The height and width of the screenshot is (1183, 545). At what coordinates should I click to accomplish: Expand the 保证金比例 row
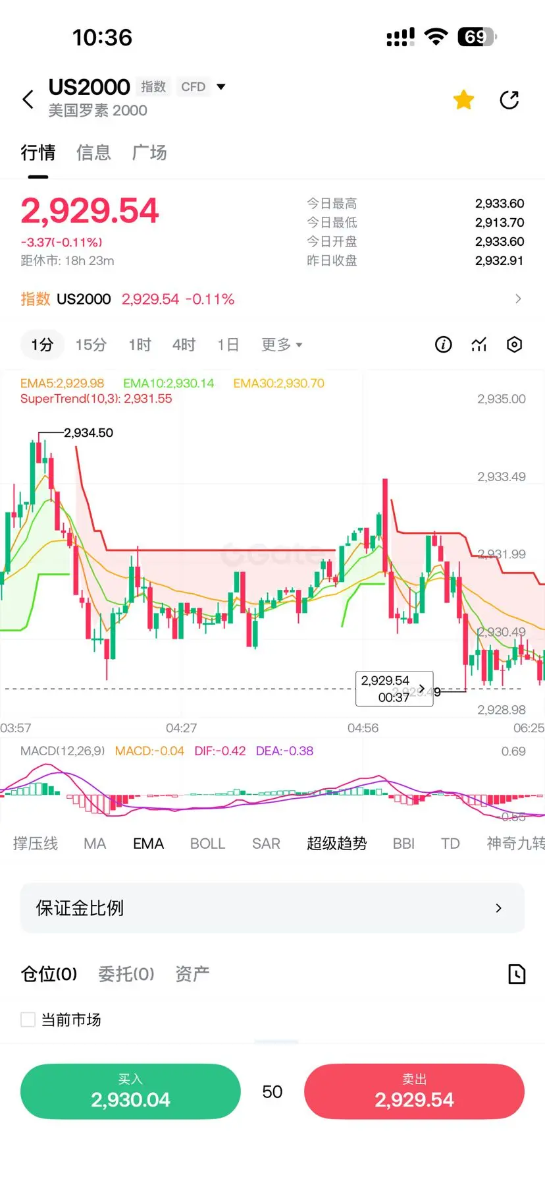click(272, 908)
